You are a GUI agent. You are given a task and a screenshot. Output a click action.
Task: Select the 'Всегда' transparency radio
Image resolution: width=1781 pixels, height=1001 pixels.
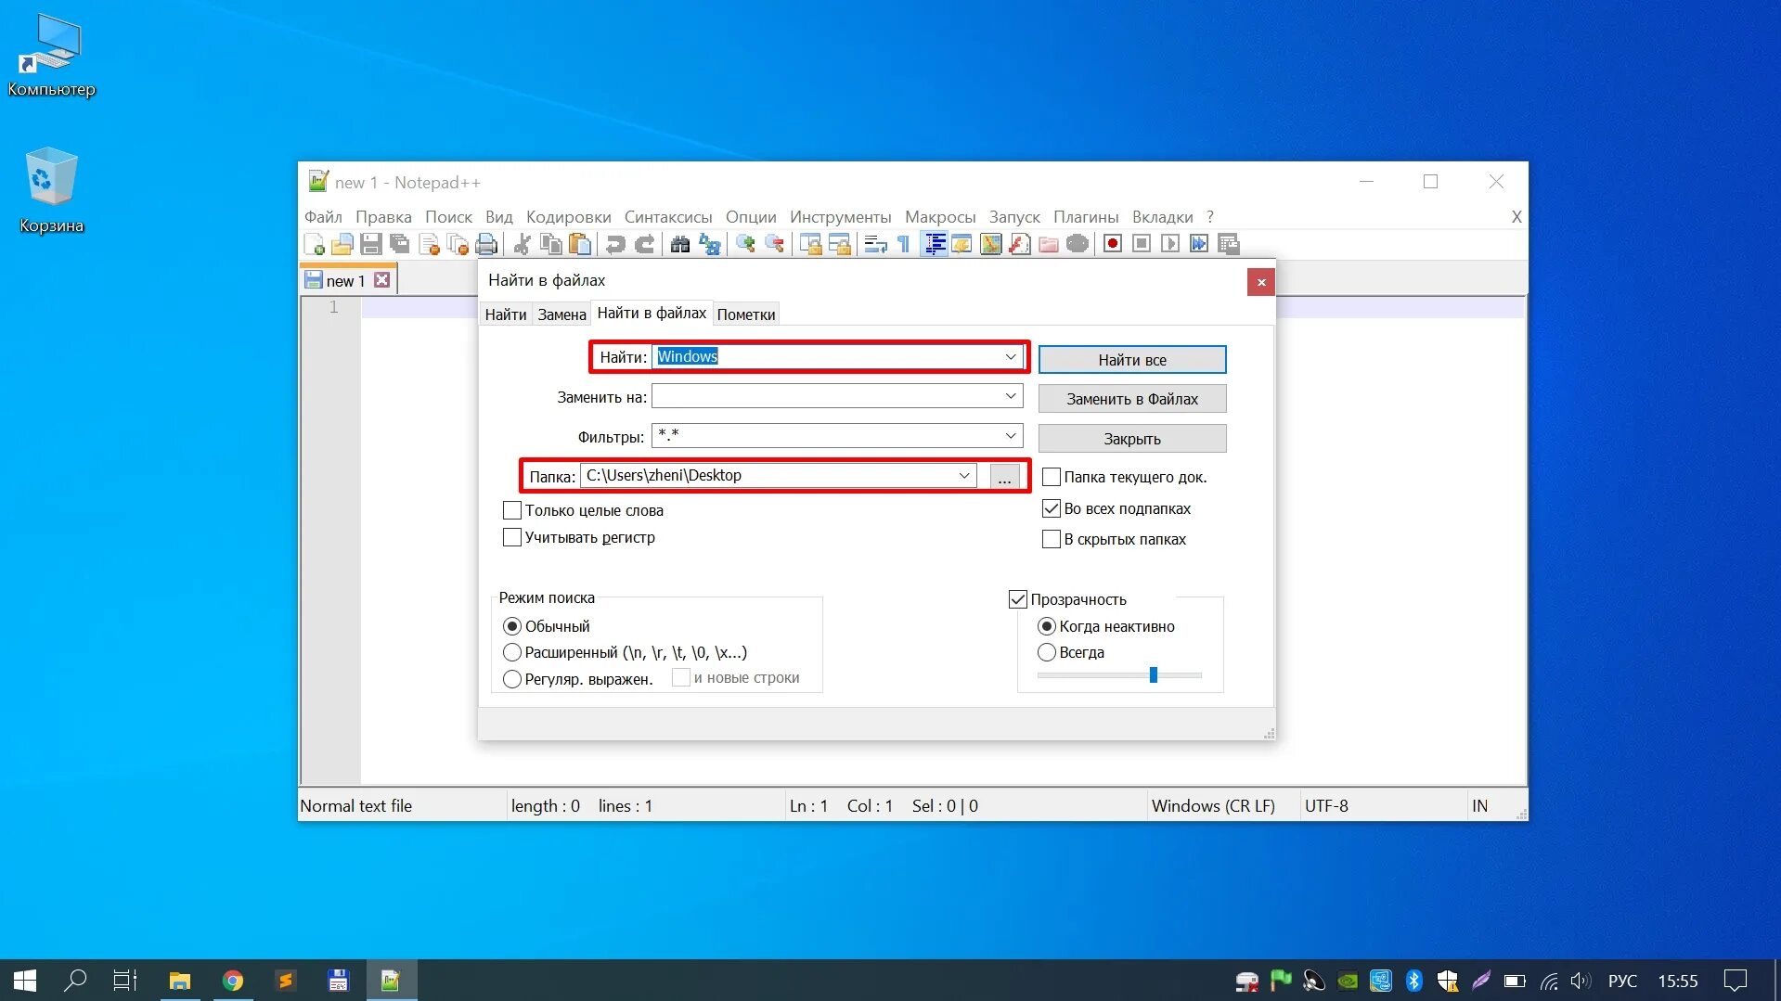[x=1046, y=652]
